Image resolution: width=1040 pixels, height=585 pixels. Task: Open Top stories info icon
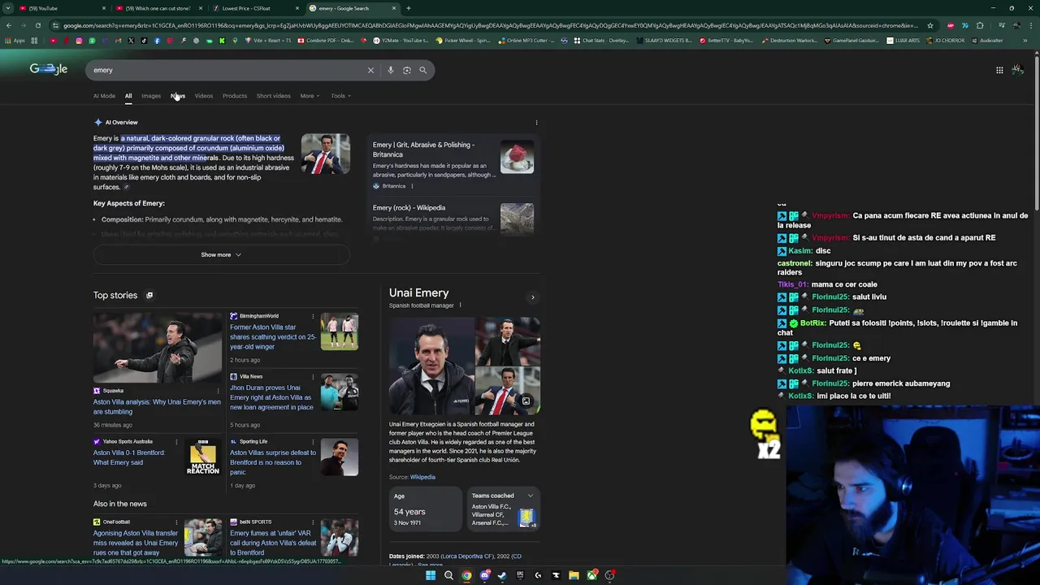(x=149, y=296)
